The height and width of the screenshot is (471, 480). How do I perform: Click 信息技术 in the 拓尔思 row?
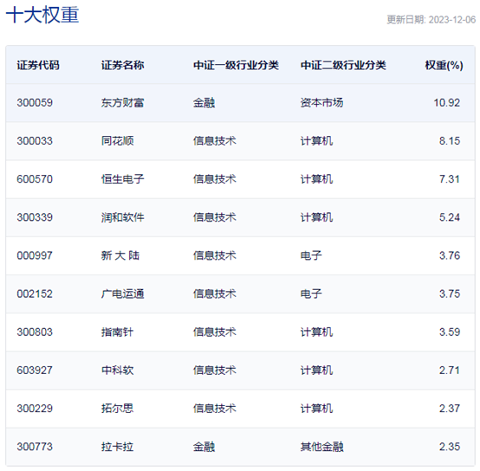click(215, 409)
